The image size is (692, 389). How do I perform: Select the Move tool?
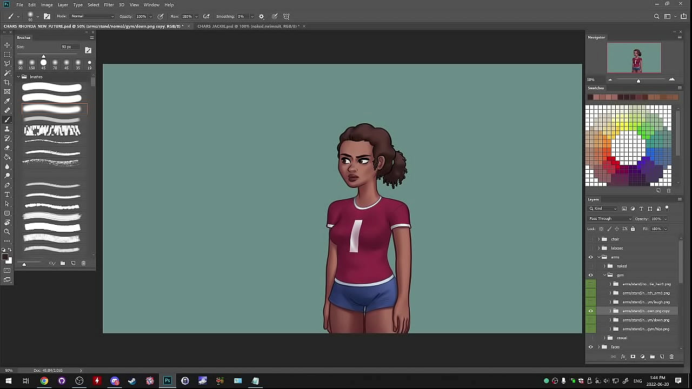pos(7,45)
